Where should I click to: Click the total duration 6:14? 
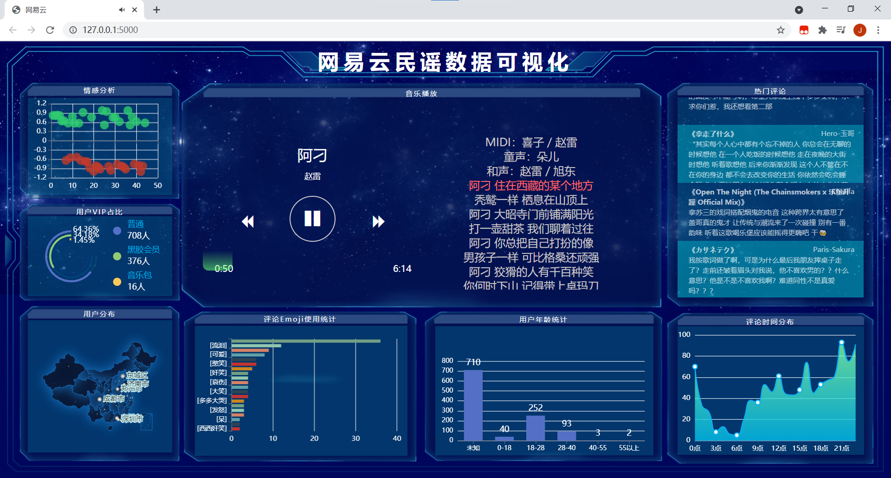coord(402,269)
